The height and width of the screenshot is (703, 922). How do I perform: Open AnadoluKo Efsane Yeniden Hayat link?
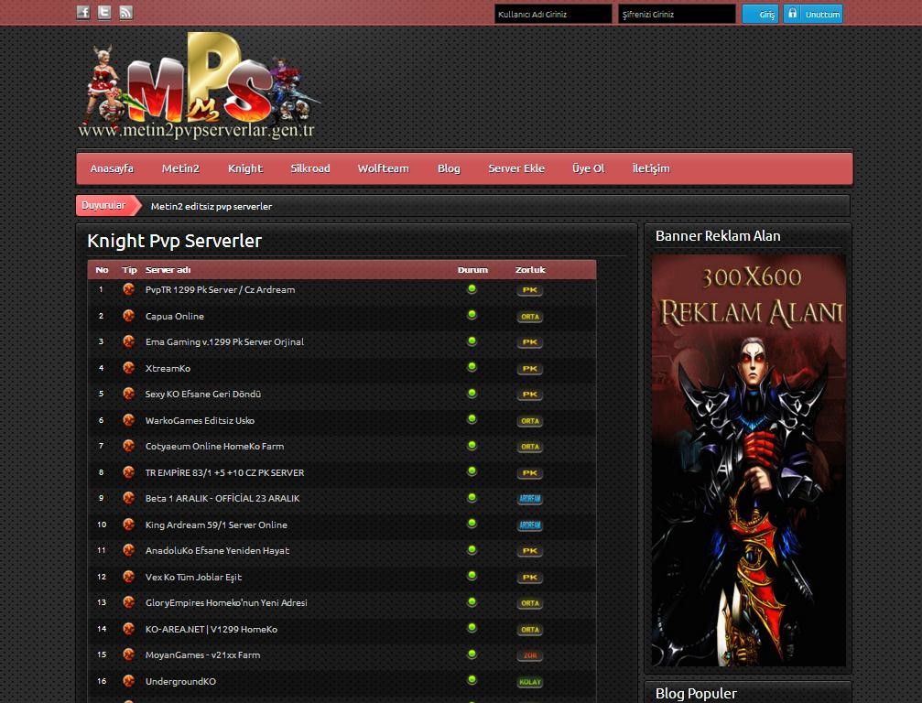[x=218, y=551]
